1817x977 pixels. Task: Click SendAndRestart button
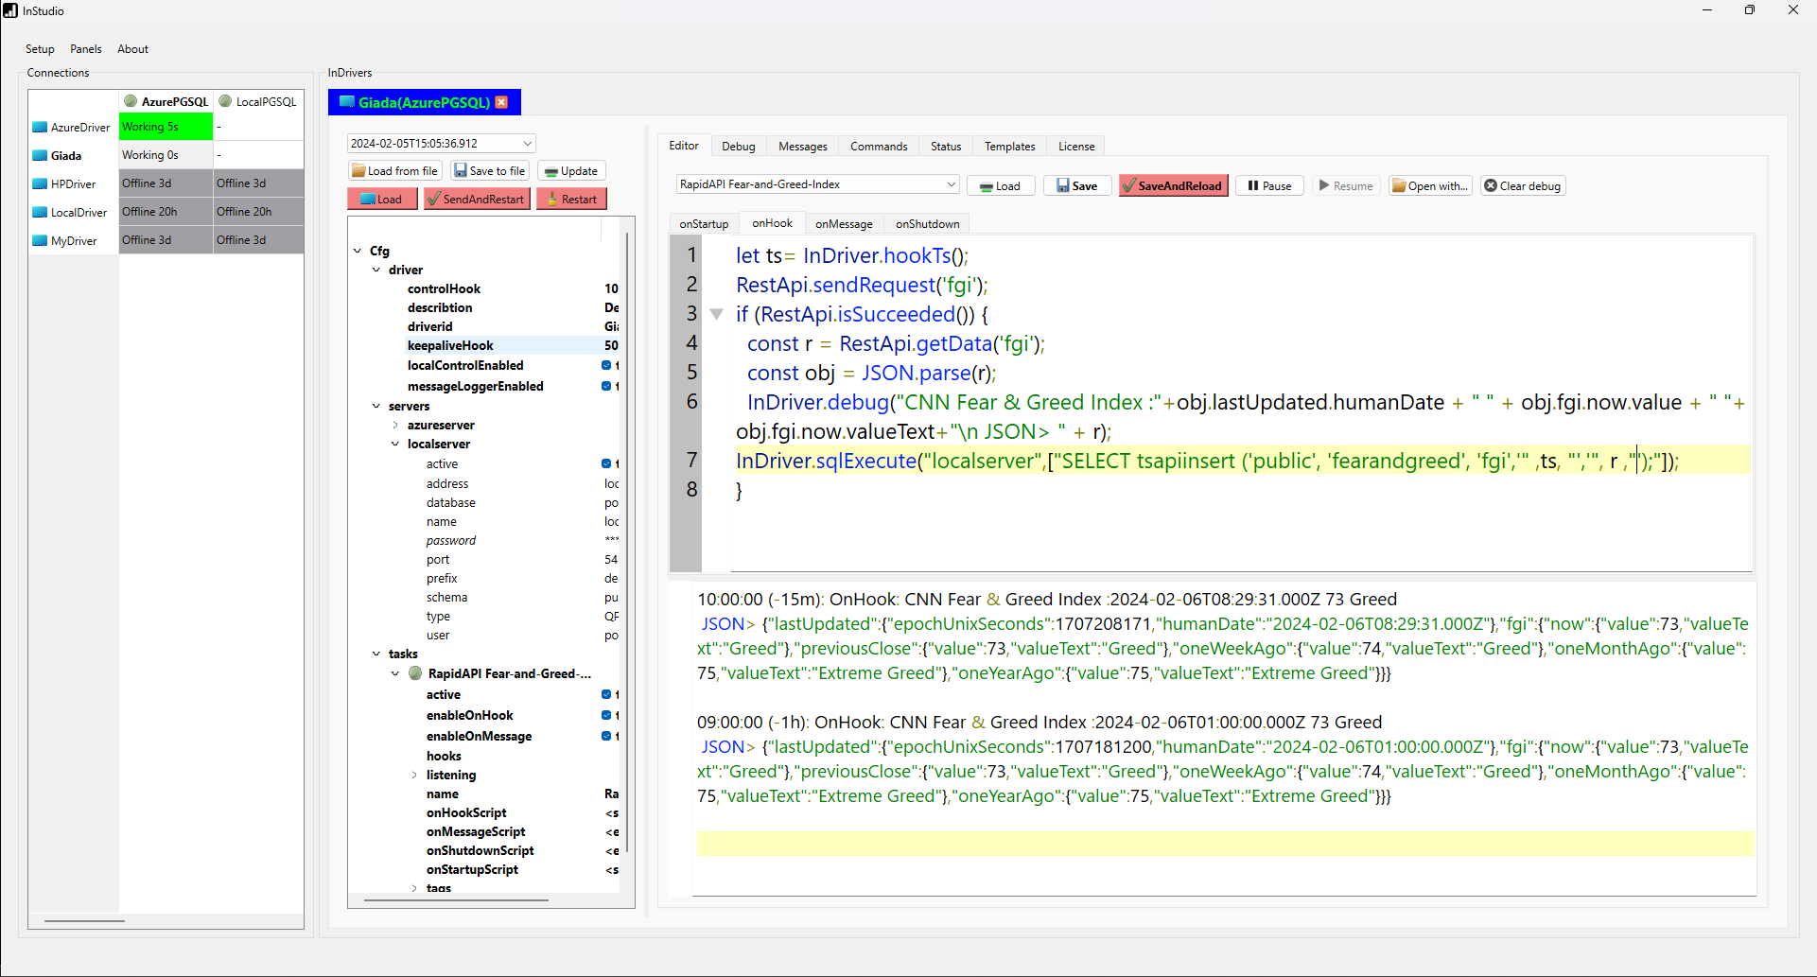(x=477, y=199)
